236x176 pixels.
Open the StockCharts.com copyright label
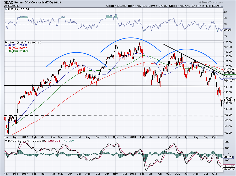click(x=211, y=2)
